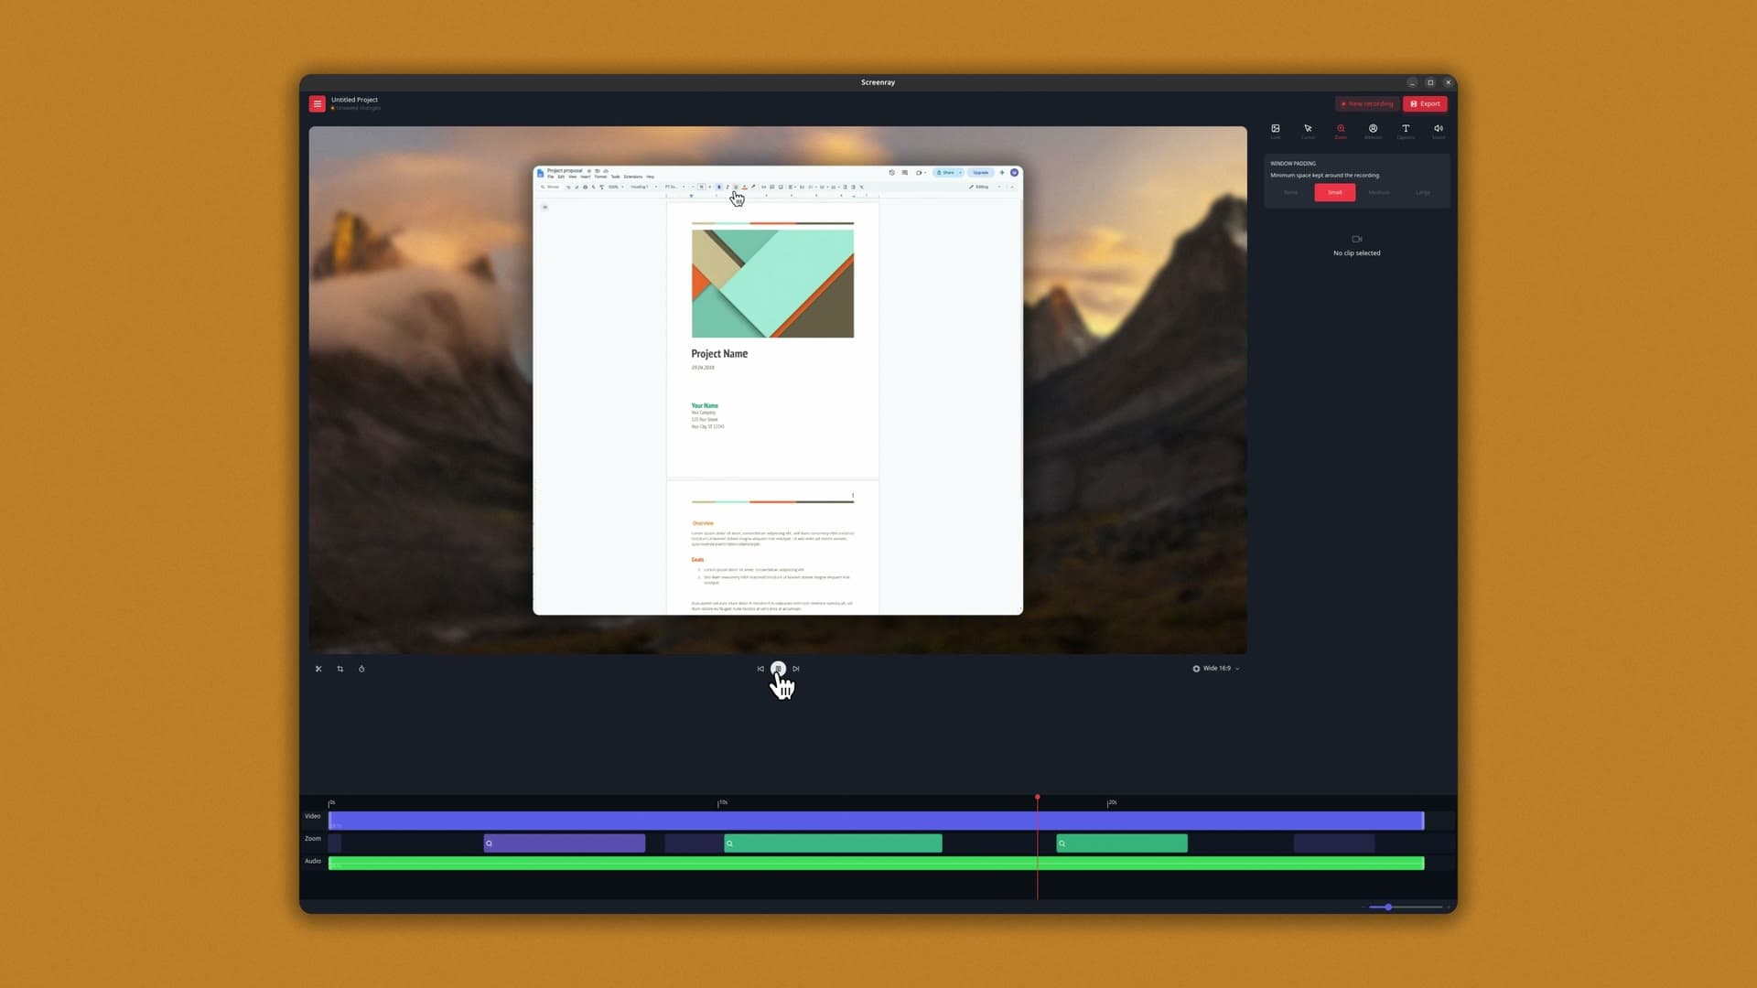Open the red hamburger menu
The height and width of the screenshot is (988, 1757).
tap(317, 103)
